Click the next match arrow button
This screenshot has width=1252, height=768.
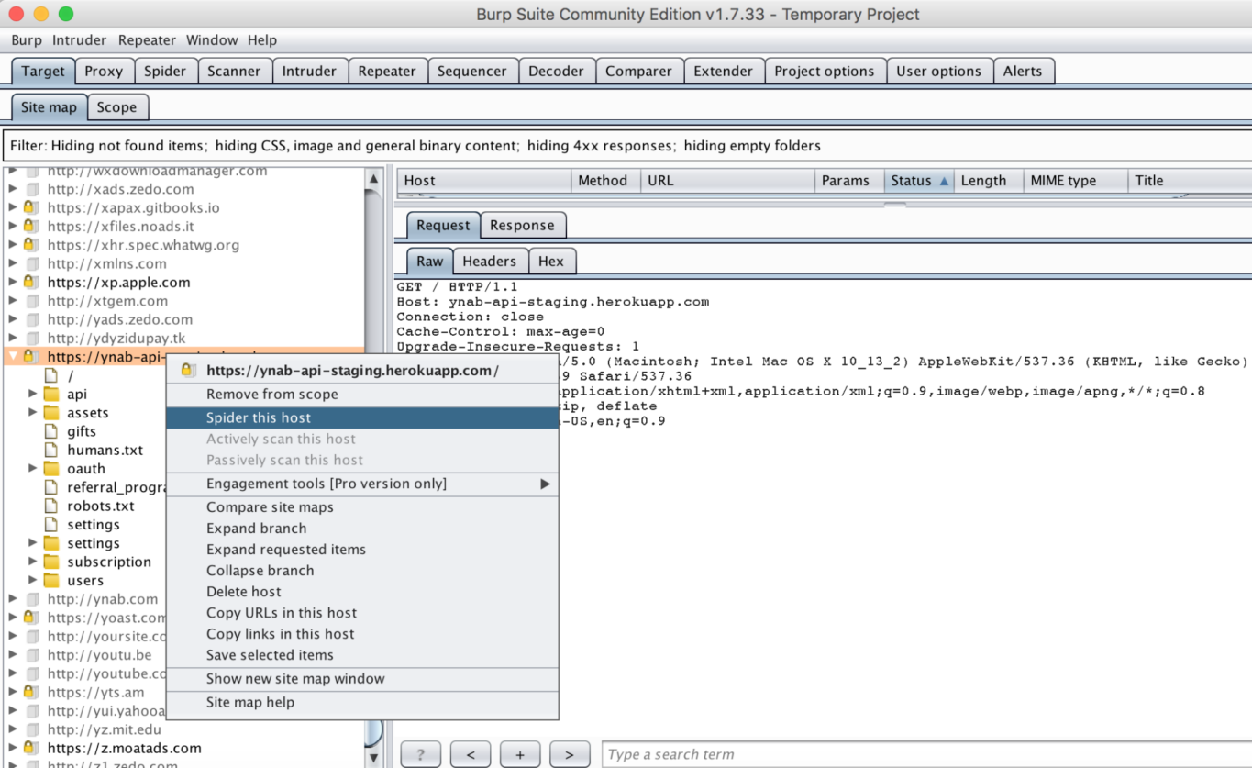[570, 754]
